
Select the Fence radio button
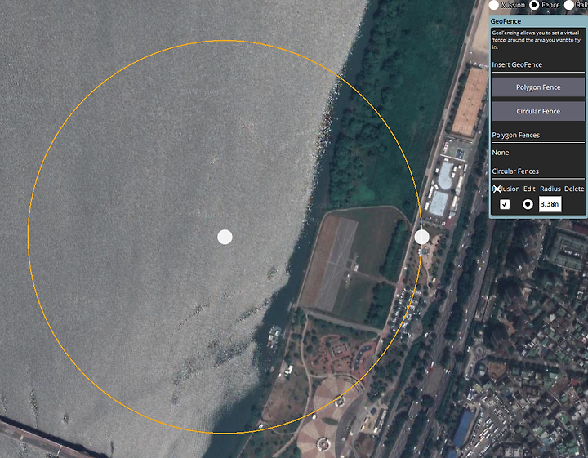534,5
